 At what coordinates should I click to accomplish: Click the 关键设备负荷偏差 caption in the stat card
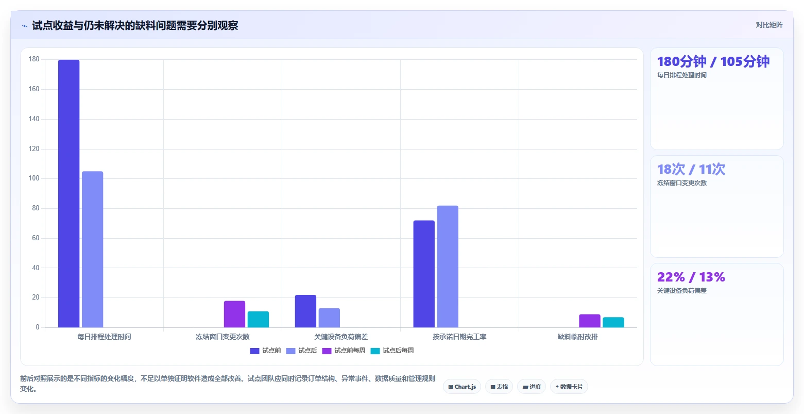[682, 291]
